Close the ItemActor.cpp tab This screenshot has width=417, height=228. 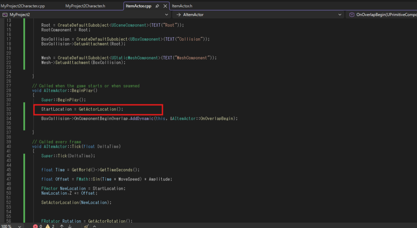tap(165, 6)
